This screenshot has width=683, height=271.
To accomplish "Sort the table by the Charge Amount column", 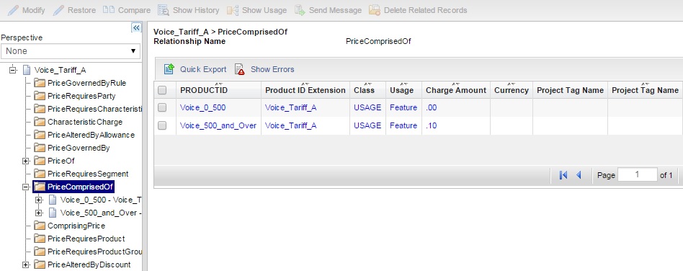I will [455, 90].
